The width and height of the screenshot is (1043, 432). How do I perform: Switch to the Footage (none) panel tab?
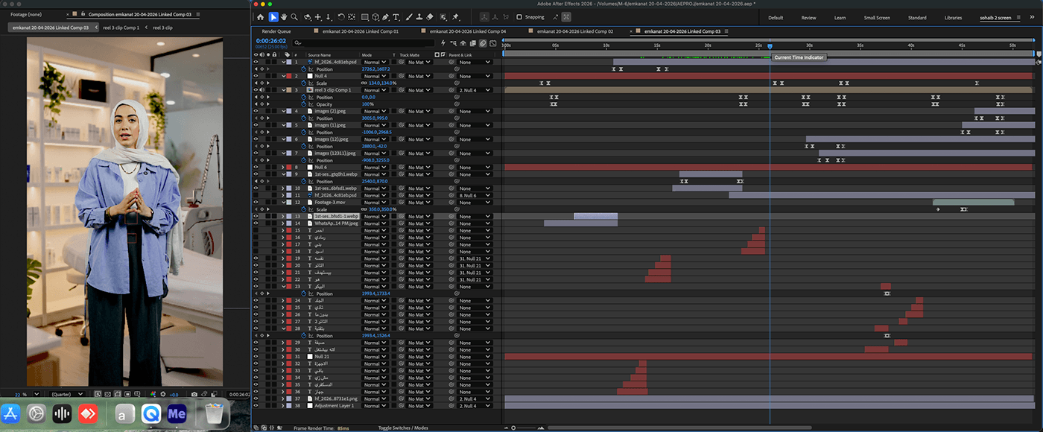[x=25, y=14]
